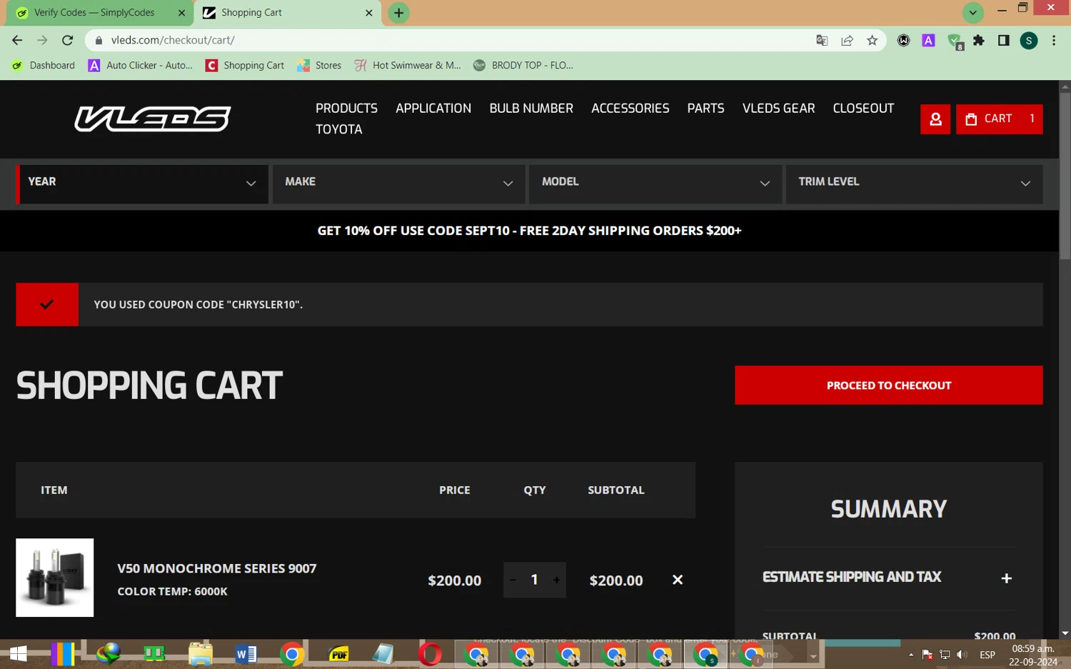Click the ESP language indicator
The image size is (1071, 669).
987,655
